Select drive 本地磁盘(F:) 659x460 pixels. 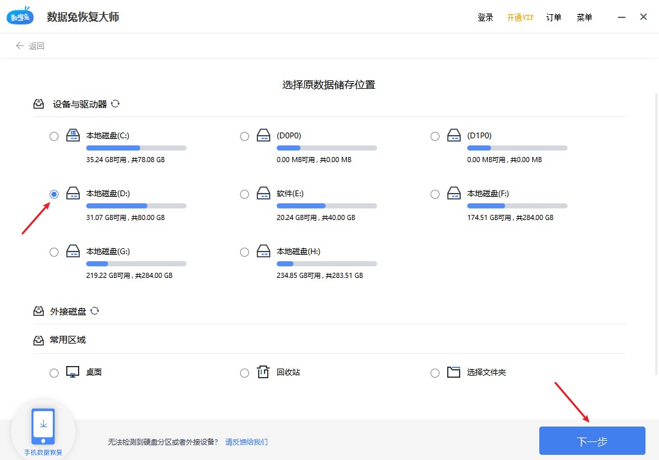click(435, 194)
